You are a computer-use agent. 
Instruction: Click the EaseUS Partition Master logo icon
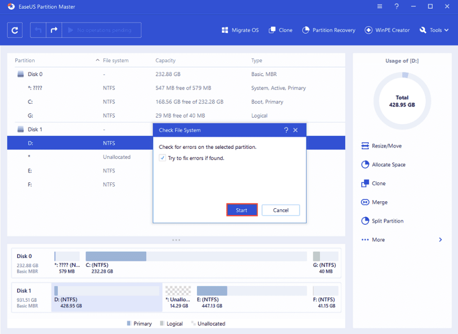11,6
